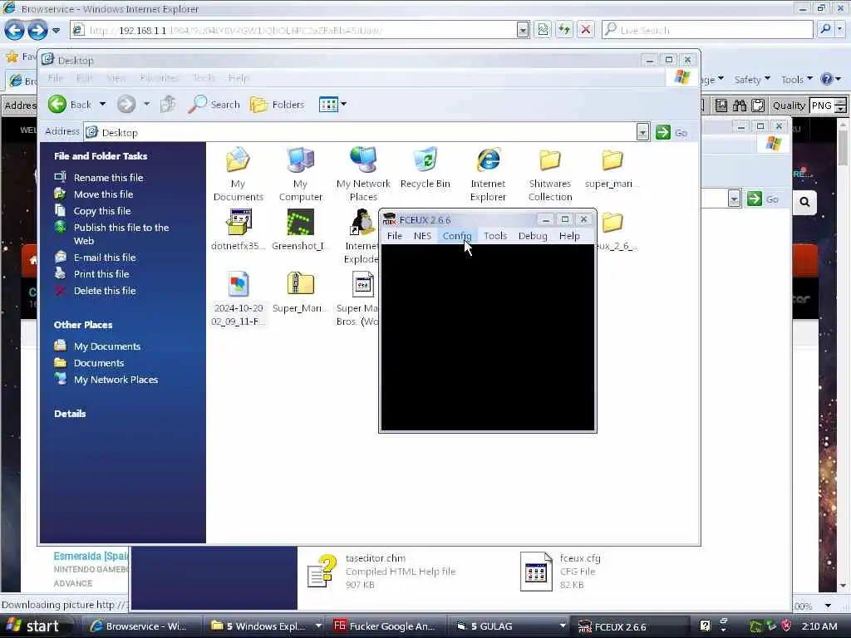Viewport: 851px width, 638px height.
Task: Open the Config menu in FCEUX
Action: point(456,235)
